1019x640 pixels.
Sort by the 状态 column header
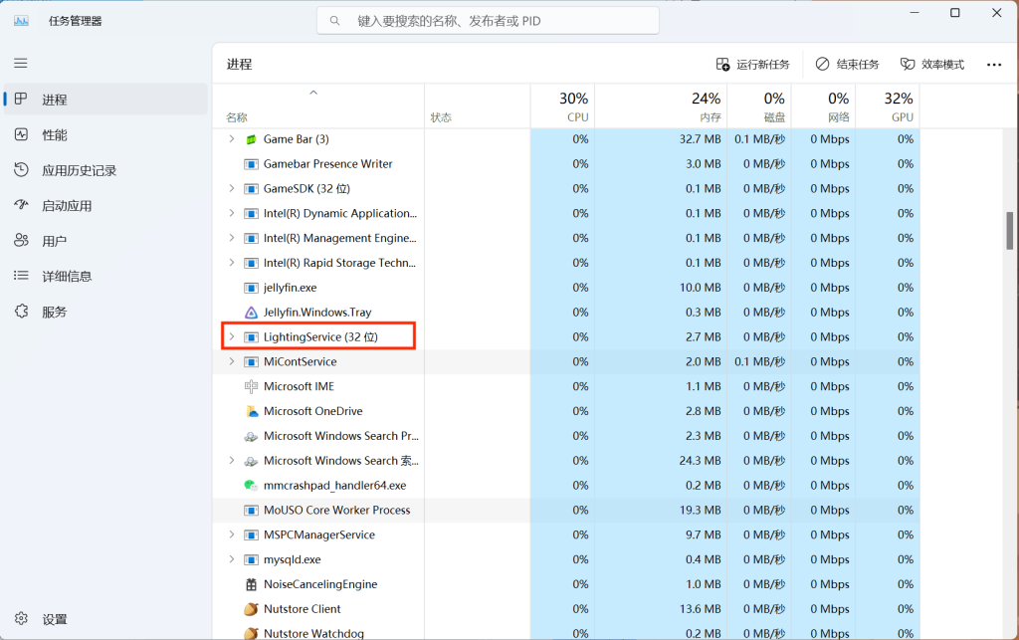pos(478,107)
